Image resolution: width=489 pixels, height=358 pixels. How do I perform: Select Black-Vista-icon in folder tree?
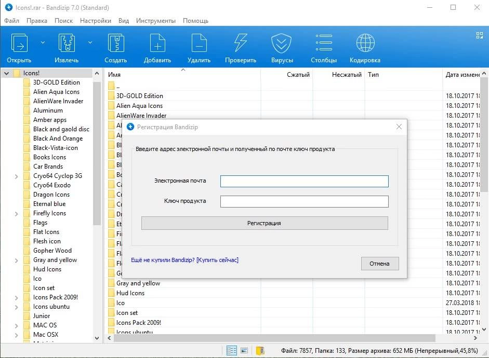tap(56, 148)
